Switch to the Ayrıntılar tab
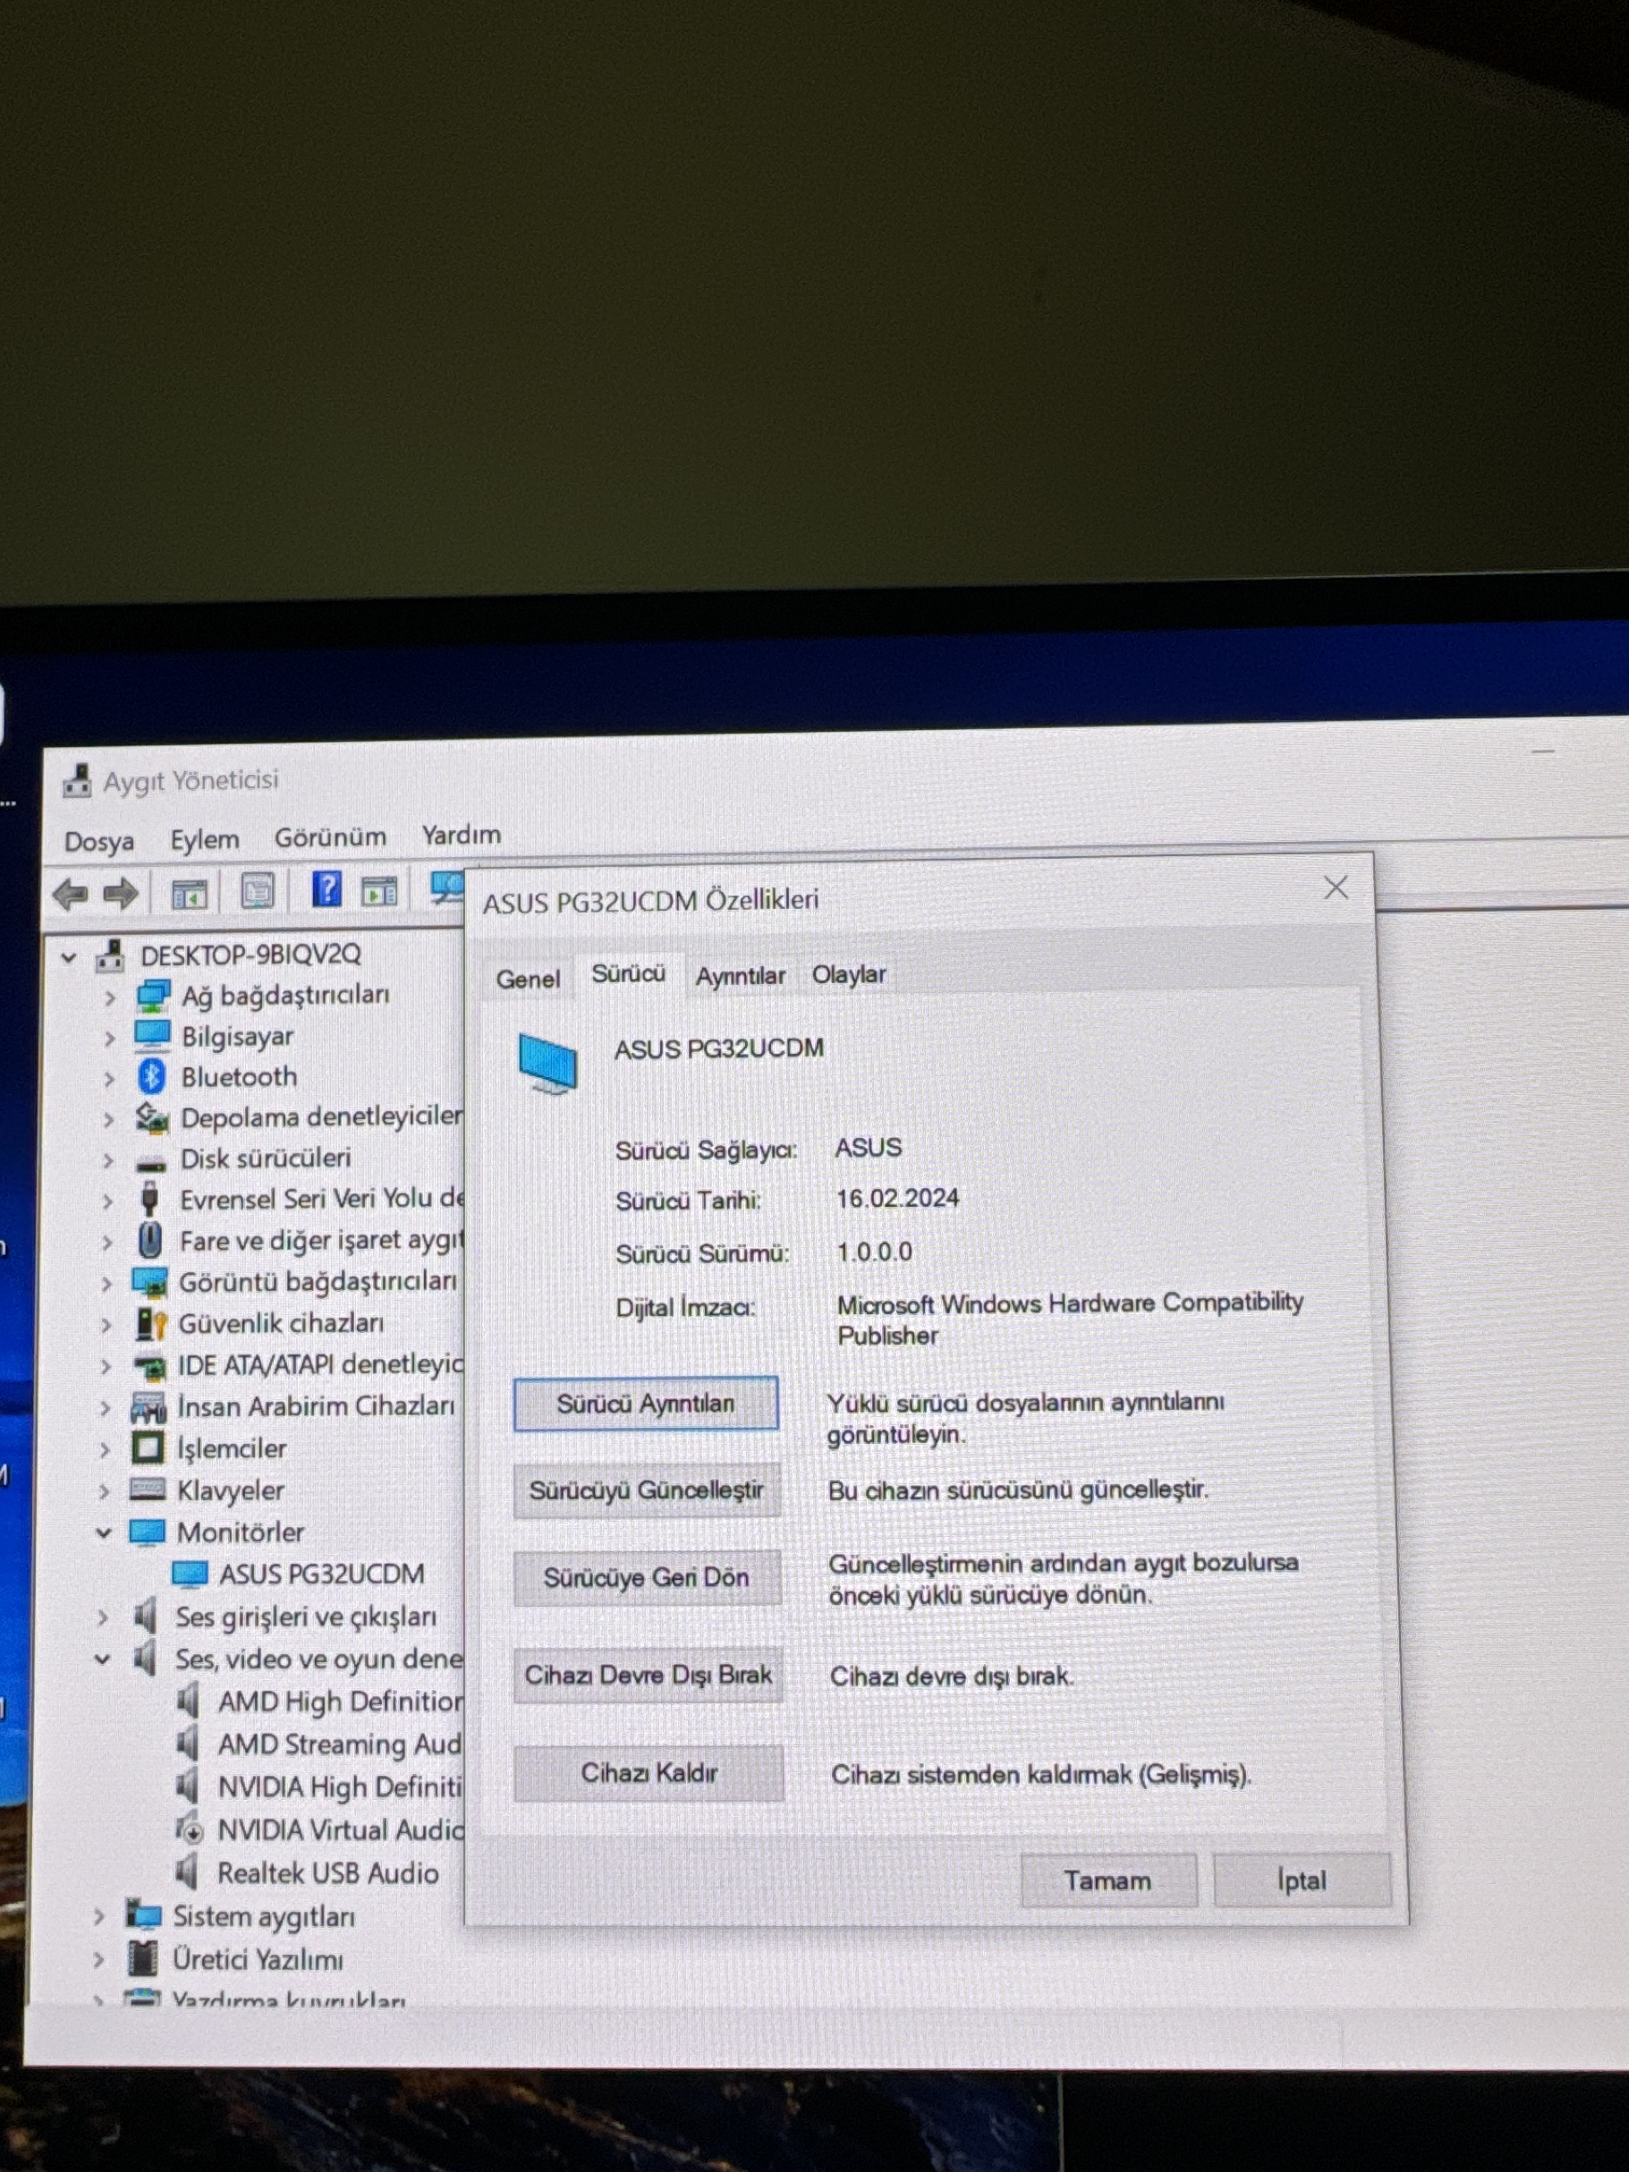Viewport: 1629px width, 2172px height. (740, 976)
